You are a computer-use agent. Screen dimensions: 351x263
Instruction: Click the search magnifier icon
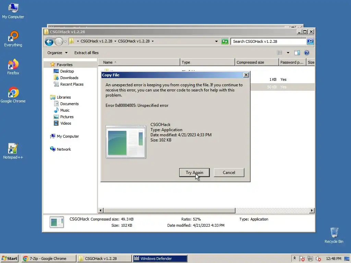(x=310, y=41)
